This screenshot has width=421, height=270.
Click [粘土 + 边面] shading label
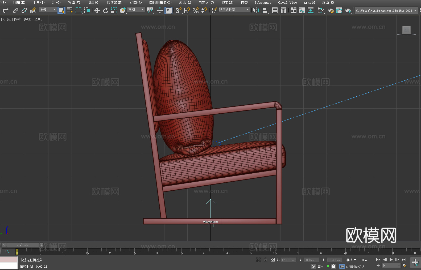[33, 19]
